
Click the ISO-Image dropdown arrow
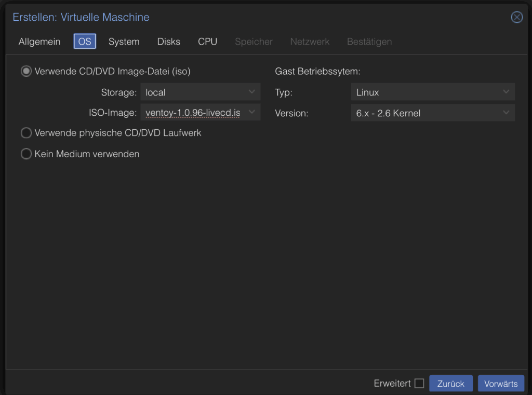pyautogui.click(x=252, y=112)
